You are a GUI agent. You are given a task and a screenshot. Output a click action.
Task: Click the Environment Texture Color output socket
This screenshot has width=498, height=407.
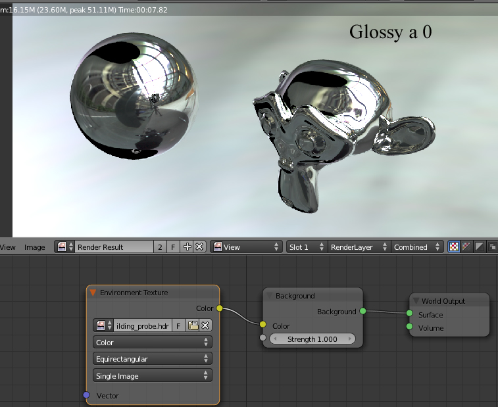[220, 308]
